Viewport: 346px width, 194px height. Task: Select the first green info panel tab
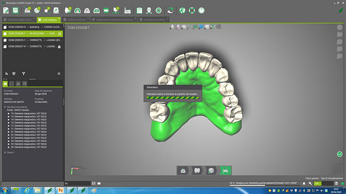[x=5, y=84]
